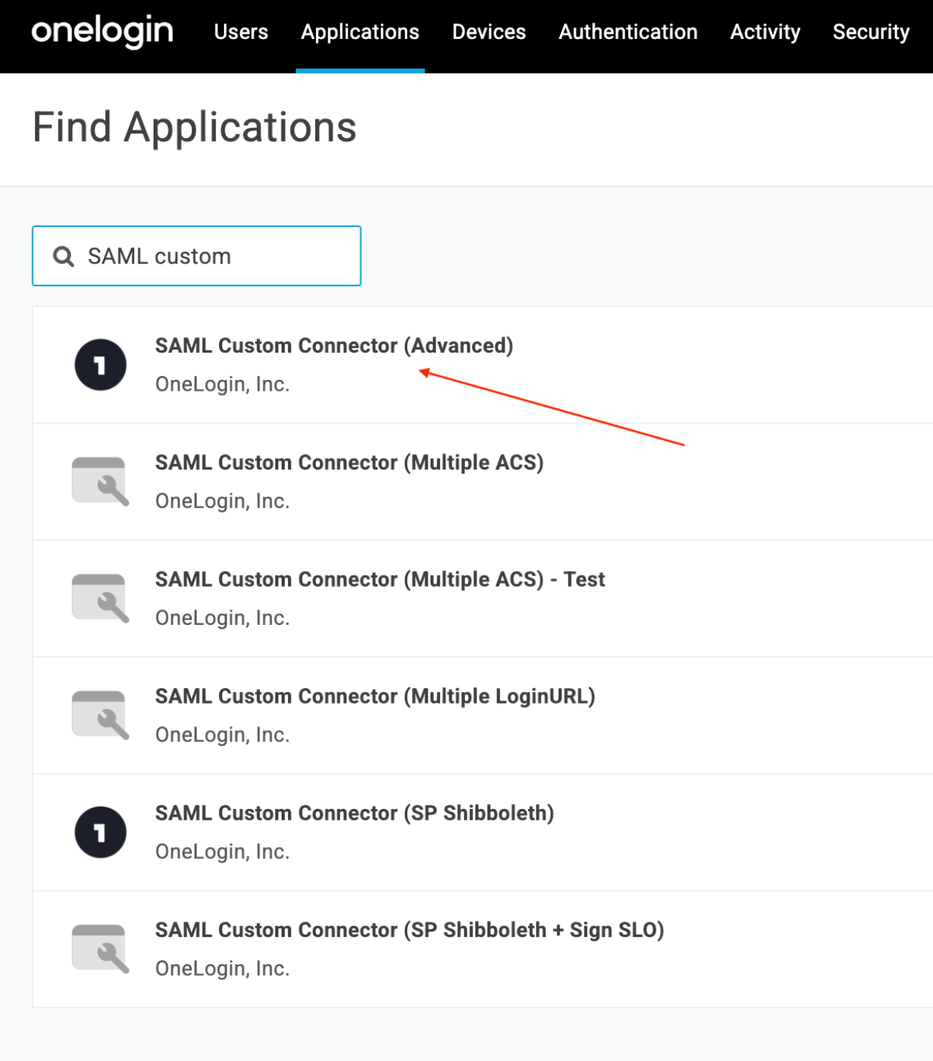933x1061 pixels.
Task: Select SAML Custom Connector (SP Shibboleth + Sign SLO)
Action: (x=410, y=931)
